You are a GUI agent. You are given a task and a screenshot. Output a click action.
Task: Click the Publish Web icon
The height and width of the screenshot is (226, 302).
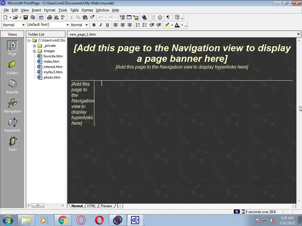(32, 17)
